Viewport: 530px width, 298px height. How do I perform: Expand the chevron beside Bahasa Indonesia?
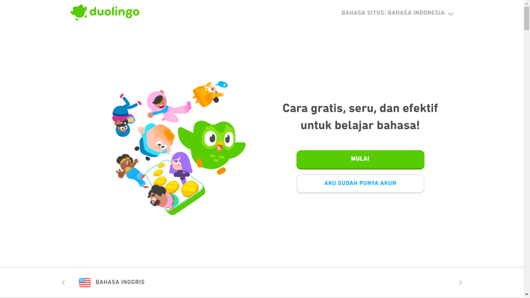click(450, 14)
